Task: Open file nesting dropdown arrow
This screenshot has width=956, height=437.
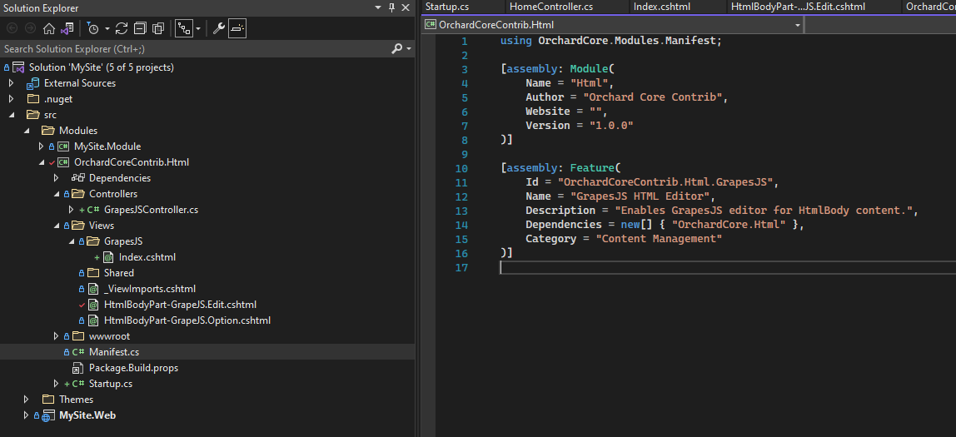Action: click(x=198, y=28)
